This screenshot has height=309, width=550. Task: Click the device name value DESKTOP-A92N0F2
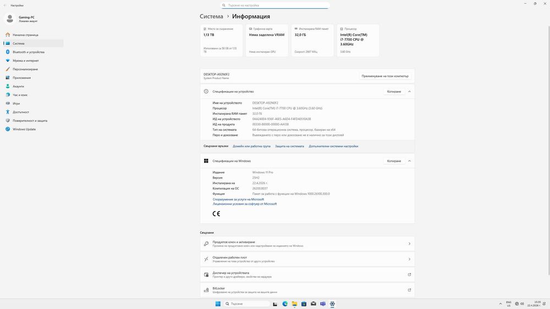coord(265,103)
